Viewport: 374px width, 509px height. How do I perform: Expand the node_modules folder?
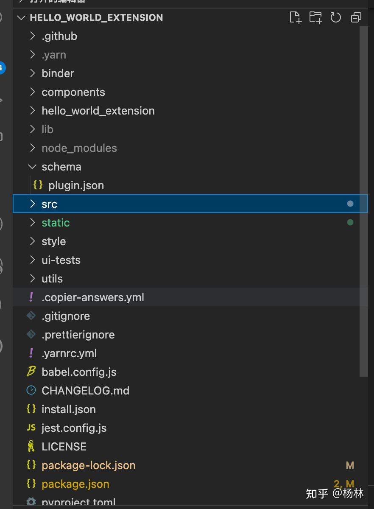point(32,148)
